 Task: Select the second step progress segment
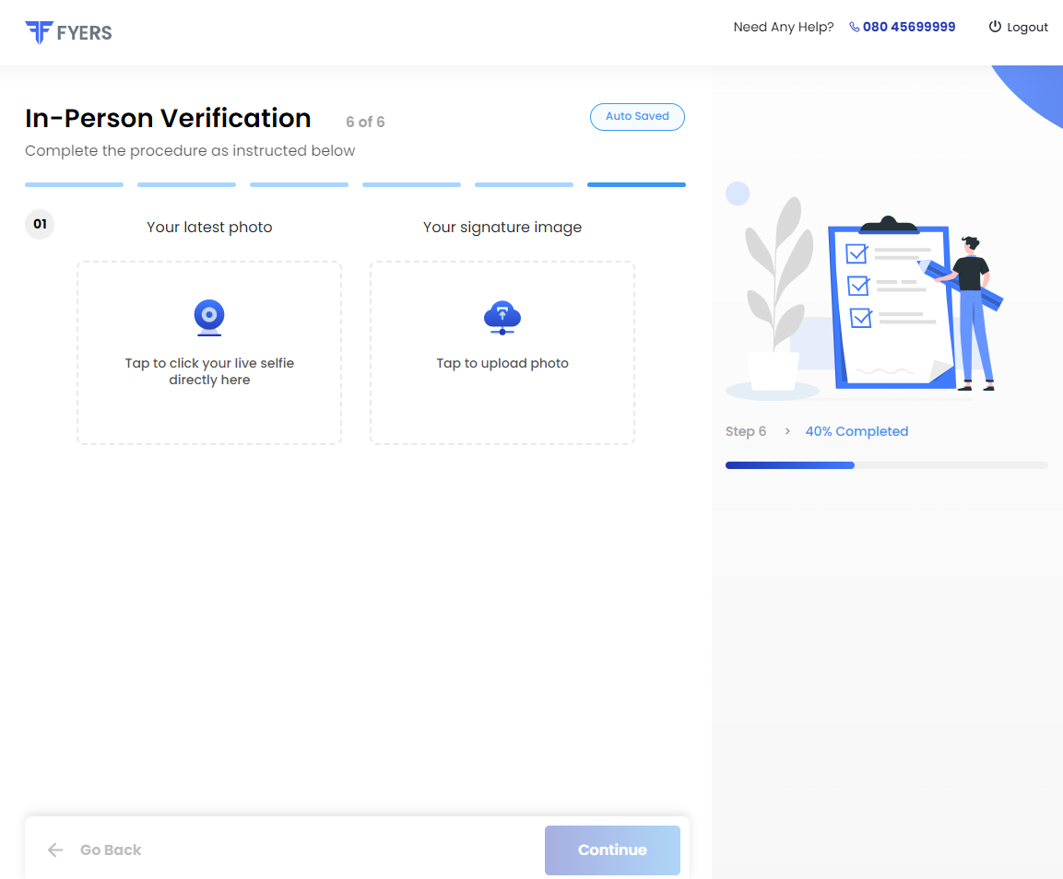tap(186, 184)
